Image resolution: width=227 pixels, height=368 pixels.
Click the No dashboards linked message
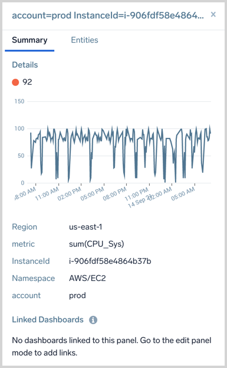click(111, 347)
